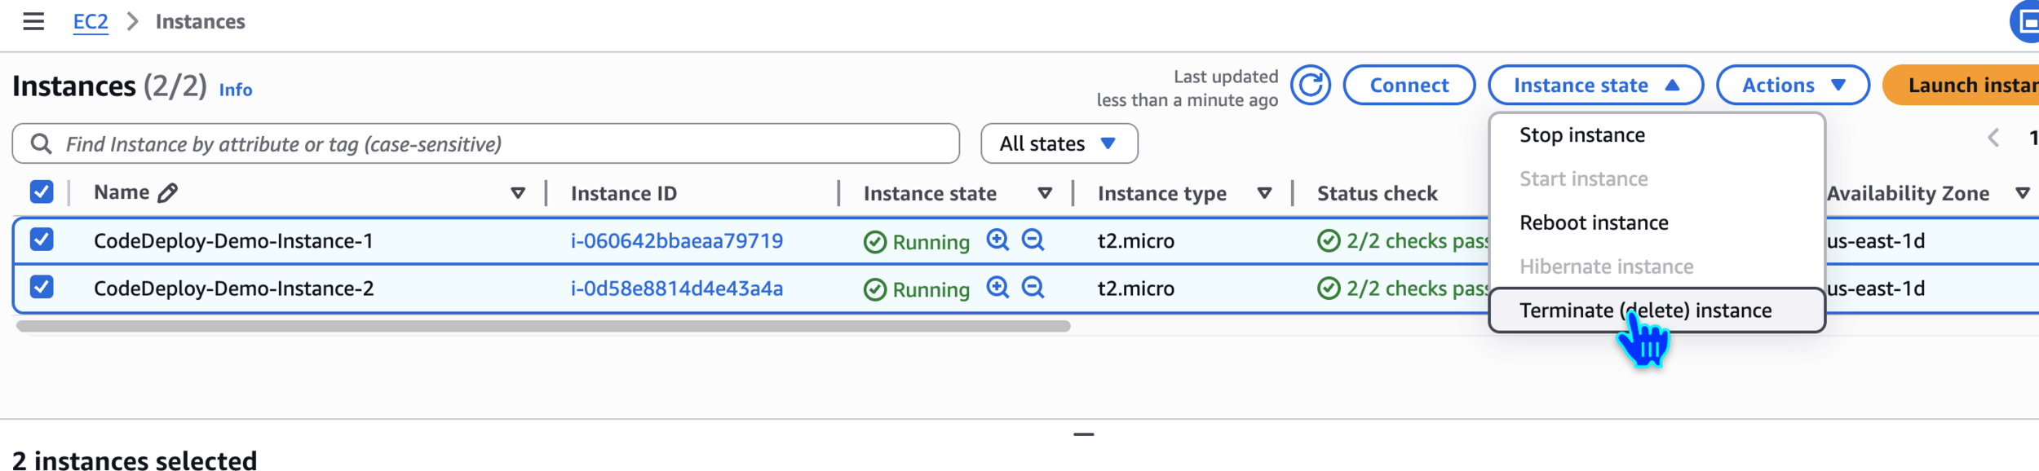Open instance i-060642bbaeaa79719 link
2039x471 pixels.
point(676,240)
